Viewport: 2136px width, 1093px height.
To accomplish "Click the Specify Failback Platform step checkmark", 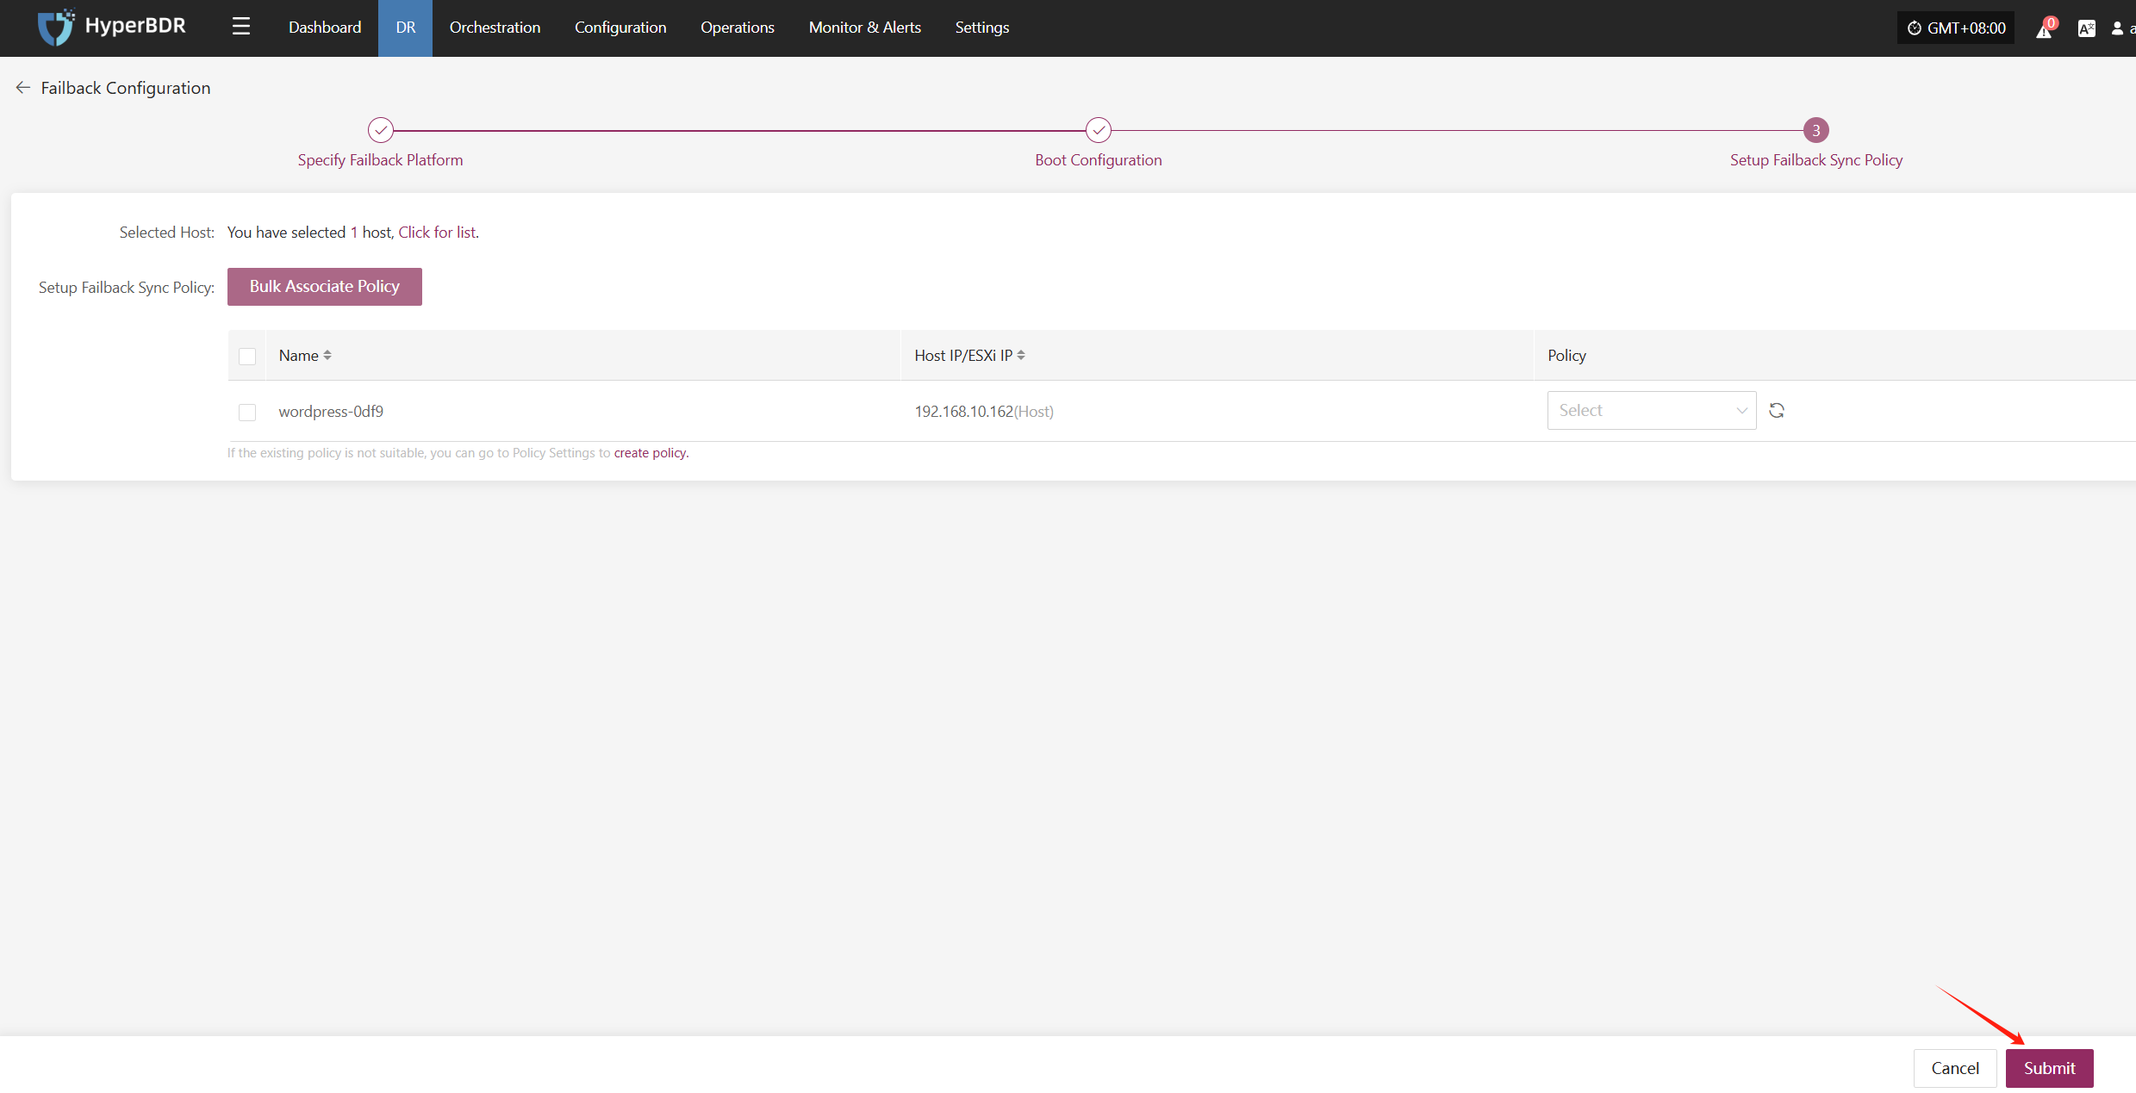I will pos(381,130).
